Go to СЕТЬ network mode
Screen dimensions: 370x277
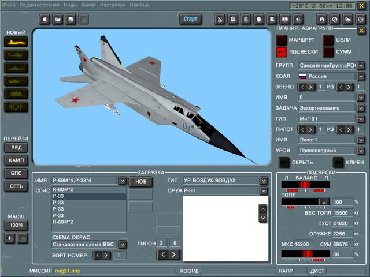tap(16, 186)
